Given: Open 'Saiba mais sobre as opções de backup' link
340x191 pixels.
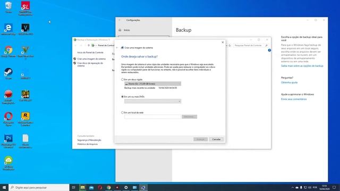Looking at the screenshot, I should 302,66.
